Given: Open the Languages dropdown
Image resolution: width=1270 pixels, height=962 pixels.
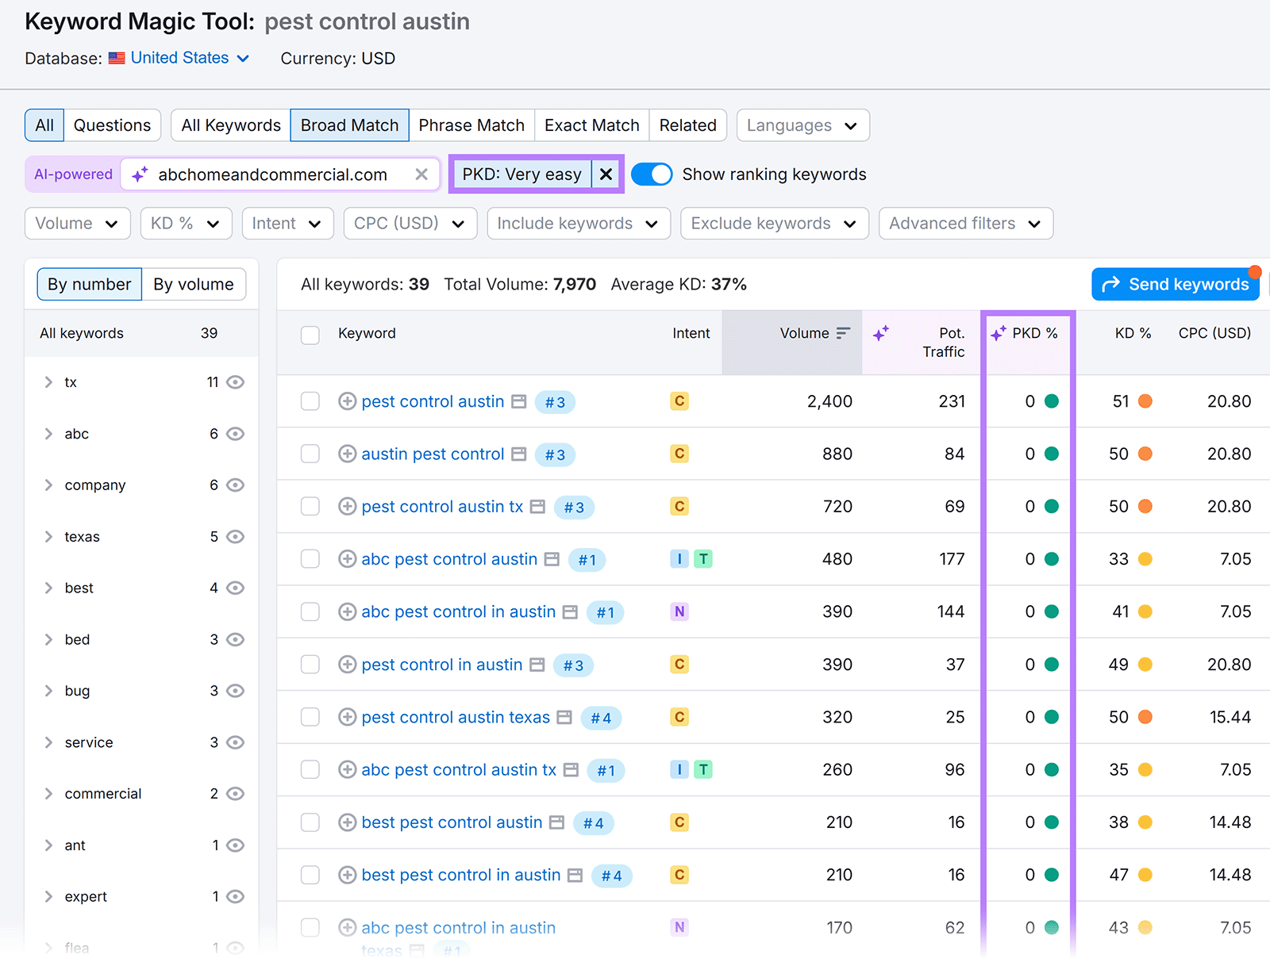Looking at the screenshot, I should (x=802, y=125).
